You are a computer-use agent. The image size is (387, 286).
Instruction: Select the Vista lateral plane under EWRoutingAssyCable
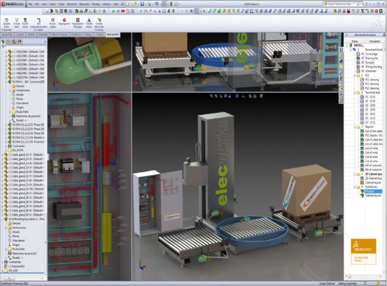16,241
